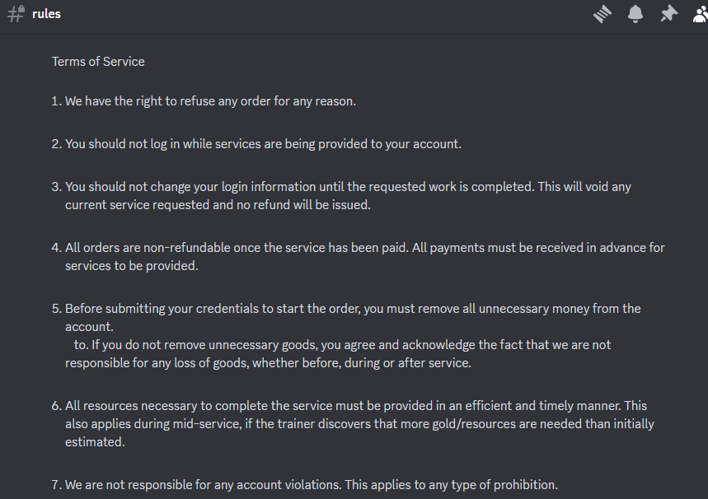This screenshot has width=708, height=499.
Task: Click rule 3 about changing login information
Action: (347, 187)
